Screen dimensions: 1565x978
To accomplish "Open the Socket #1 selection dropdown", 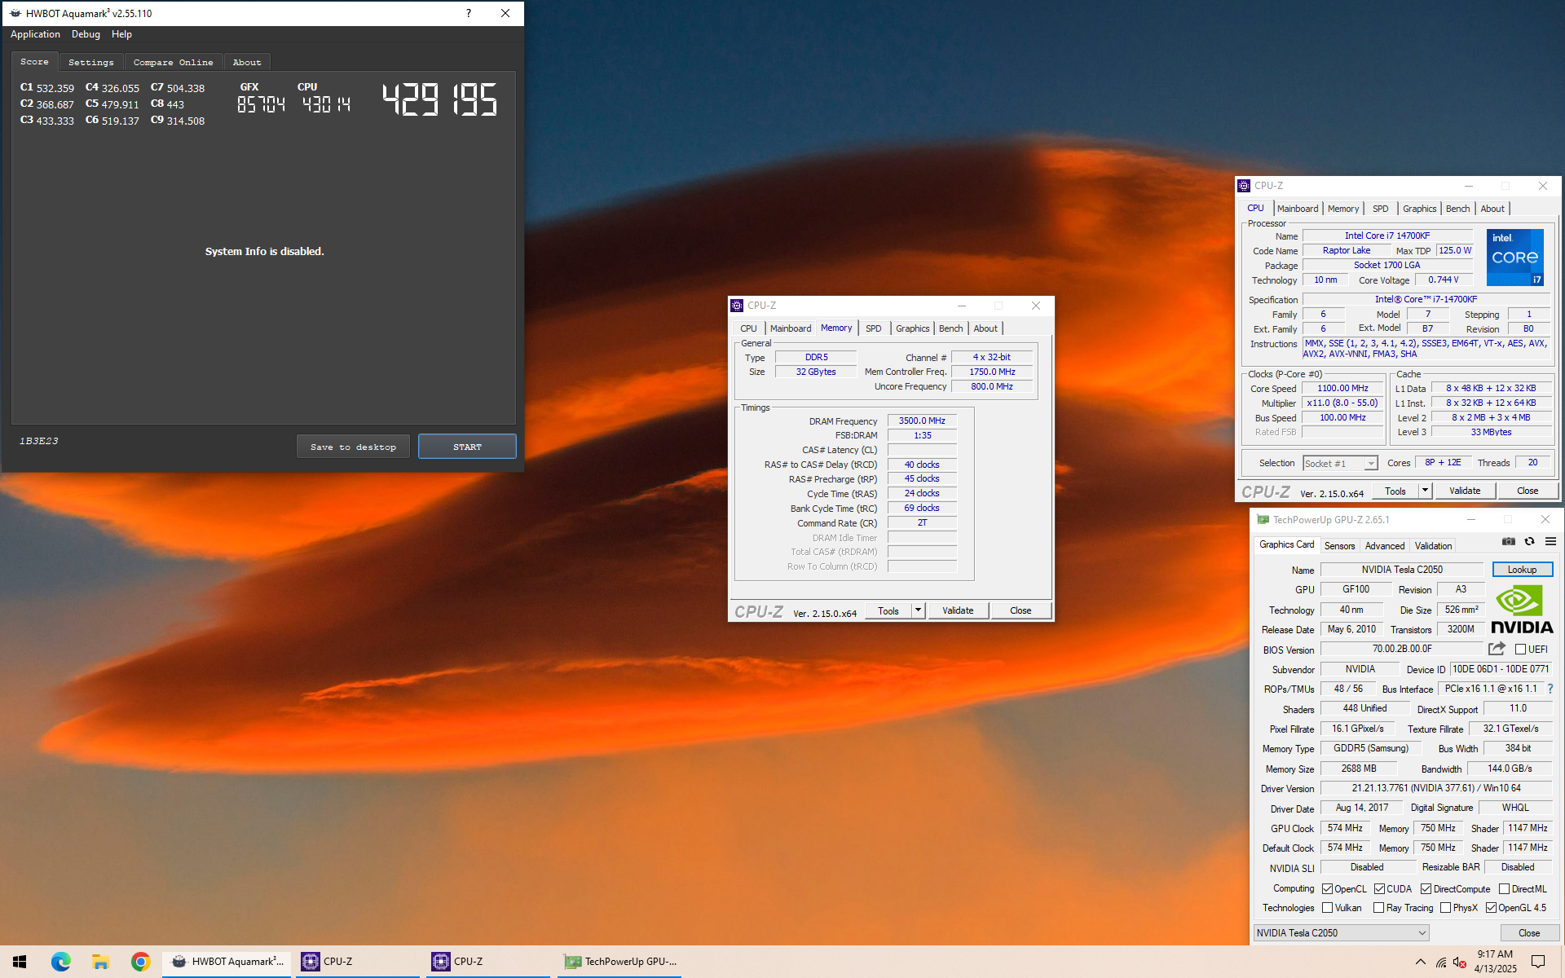I will [1340, 463].
